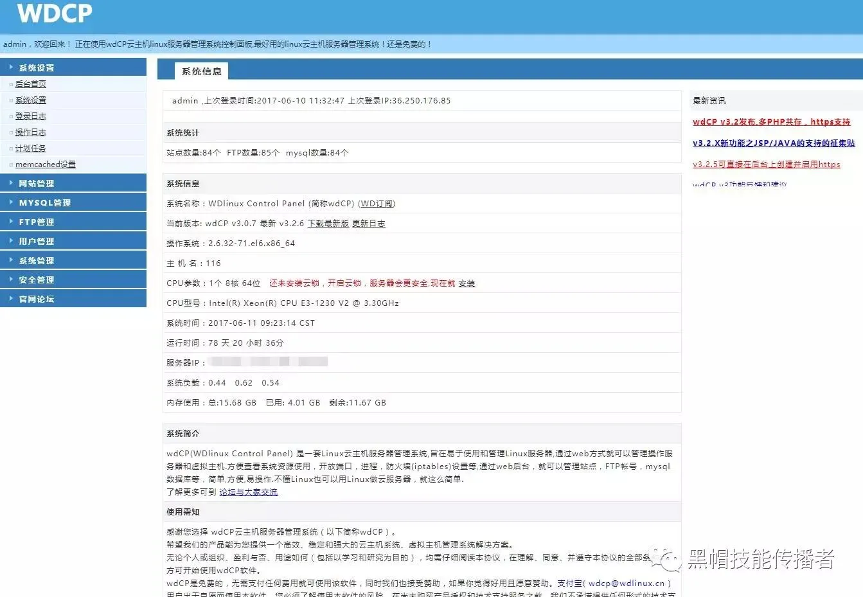
Task: Open 系统设置 submenu link
Action: point(31,100)
